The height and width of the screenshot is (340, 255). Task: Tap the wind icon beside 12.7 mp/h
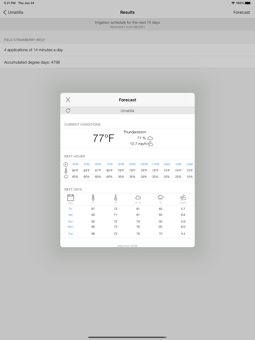coord(150,144)
